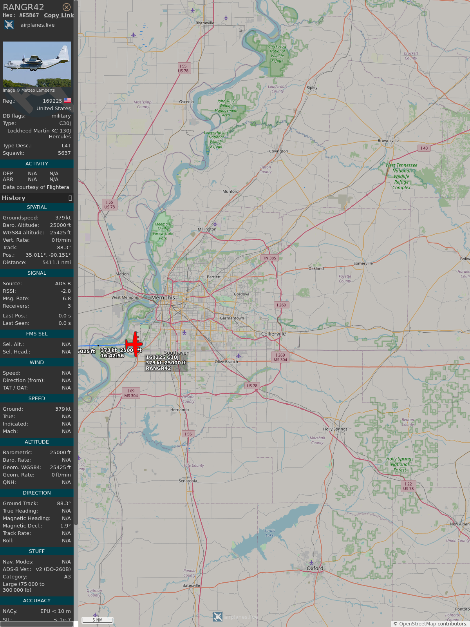Click the icon beside History
Image resolution: width=470 pixels, height=627 pixels.
[x=70, y=198]
